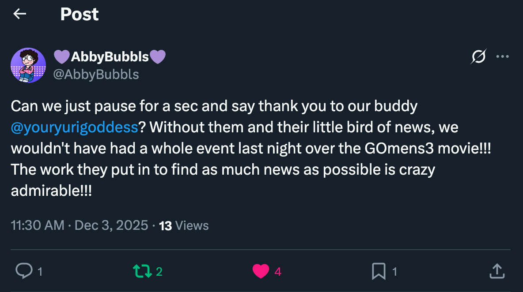
Task: Open AbbyBubbls' profile picture
Action: point(28,65)
